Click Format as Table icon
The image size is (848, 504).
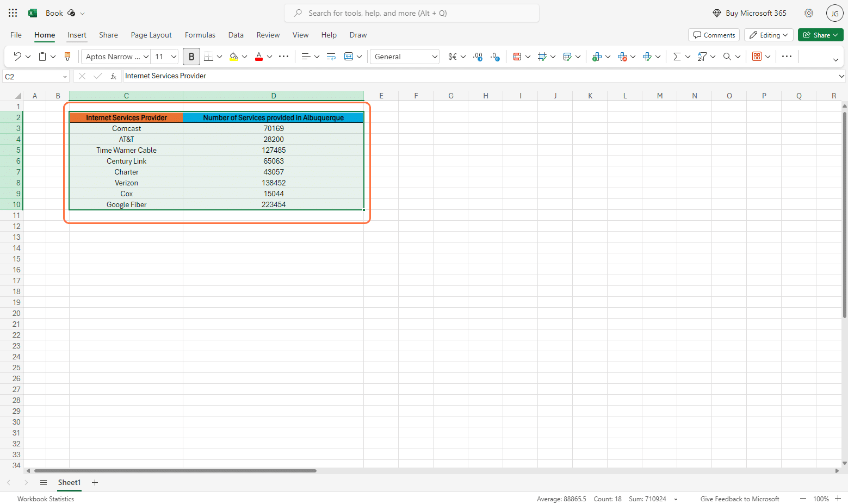567,57
